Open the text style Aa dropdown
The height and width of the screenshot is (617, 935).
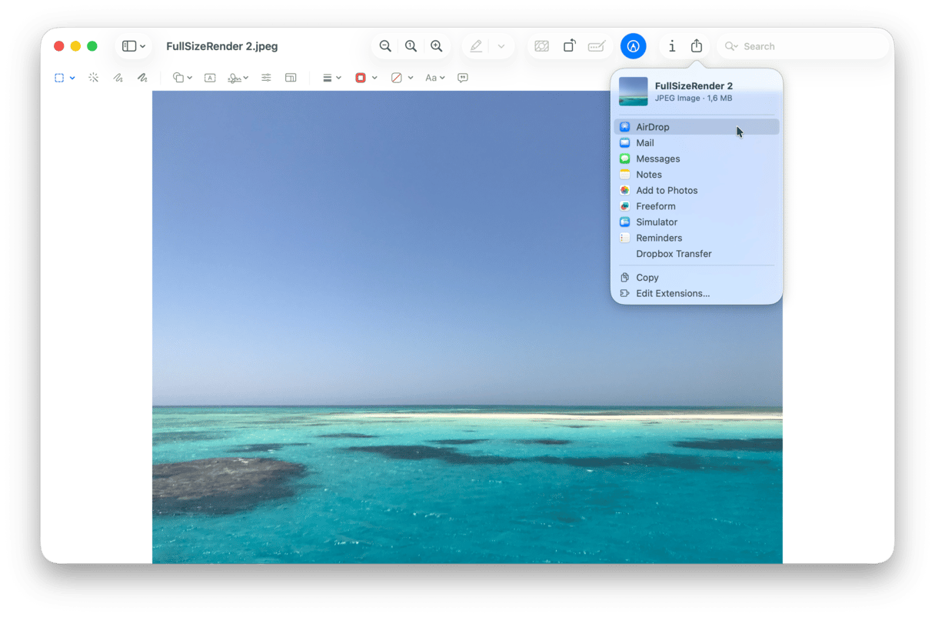[x=435, y=78]
